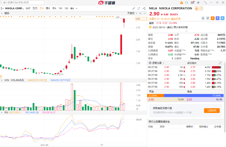Screen dimensions: 226x147
Task: Add NKLA to watchlist with plus icon
Action: (x=223, y=18)
